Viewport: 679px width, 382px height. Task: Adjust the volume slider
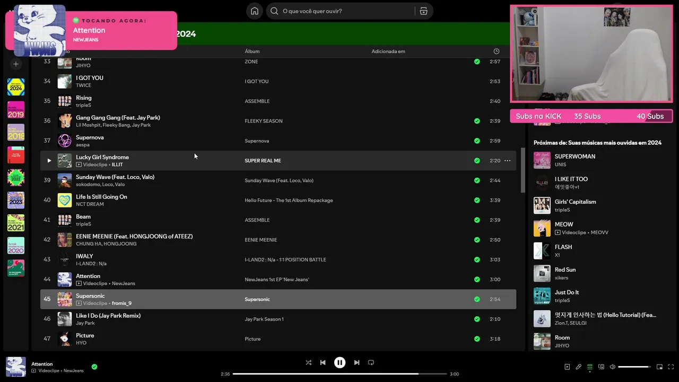[x=634, y=367]
